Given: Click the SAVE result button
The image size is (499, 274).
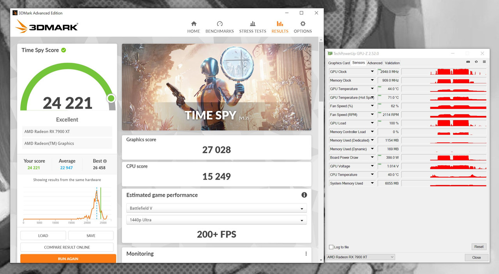Looking at the screenshot, I should click(x=91, y=236).
